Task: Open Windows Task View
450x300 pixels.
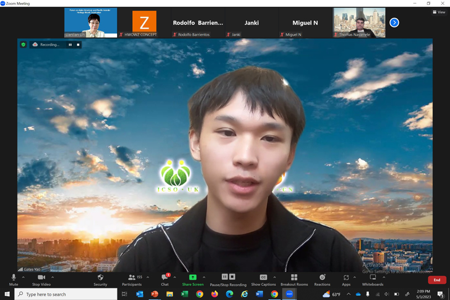Action: tap(124, 294)
